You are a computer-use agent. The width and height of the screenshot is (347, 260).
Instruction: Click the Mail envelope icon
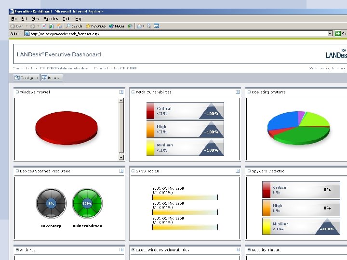[139, 26]
